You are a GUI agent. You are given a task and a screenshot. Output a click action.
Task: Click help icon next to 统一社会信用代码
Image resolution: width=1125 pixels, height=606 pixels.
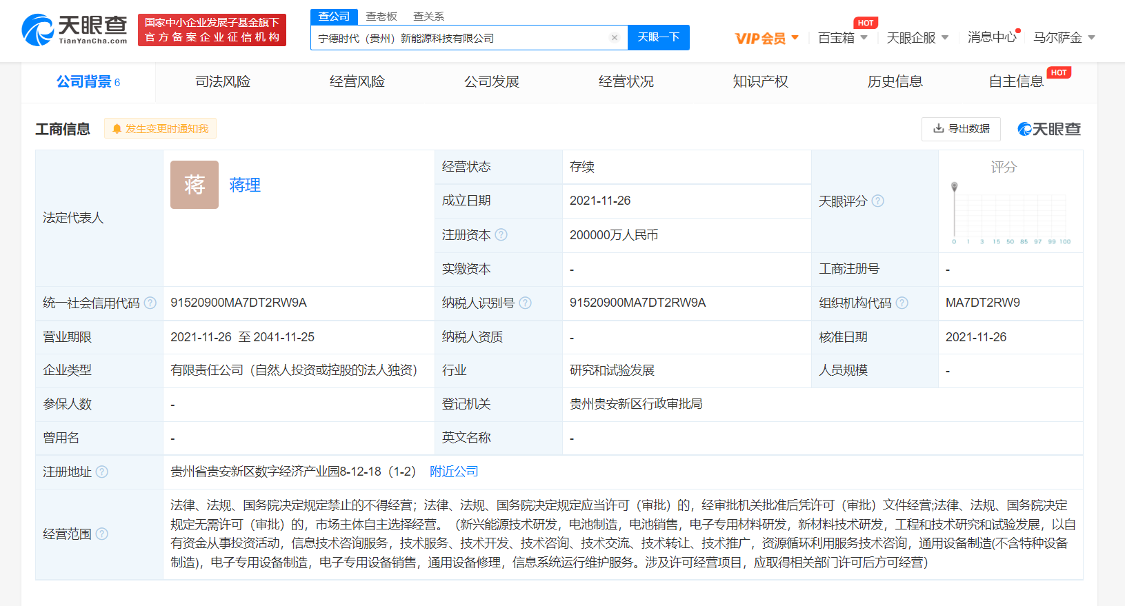150,303
